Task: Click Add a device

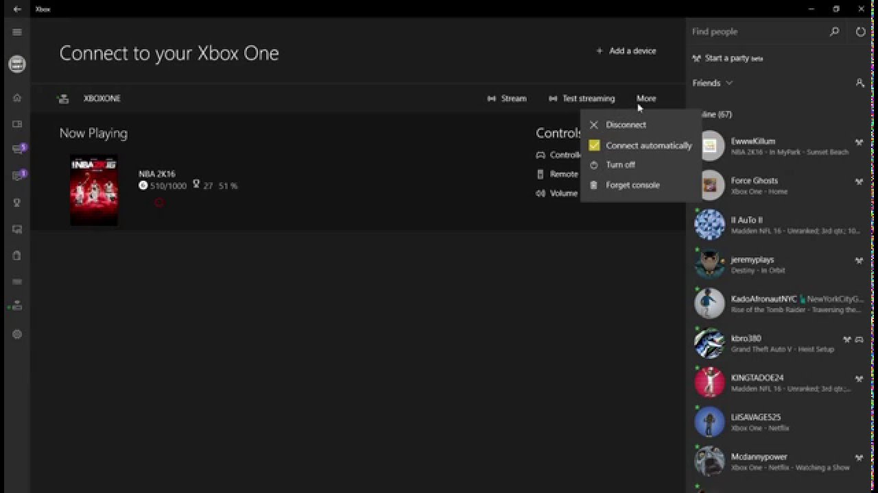Action: [626, 51]
